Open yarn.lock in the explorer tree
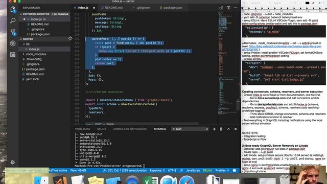 [45, 79]
